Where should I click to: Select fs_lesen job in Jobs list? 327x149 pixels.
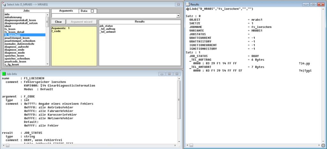click(10, 29)
